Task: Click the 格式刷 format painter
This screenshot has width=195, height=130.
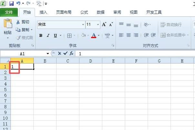Action: coord(25,38)
